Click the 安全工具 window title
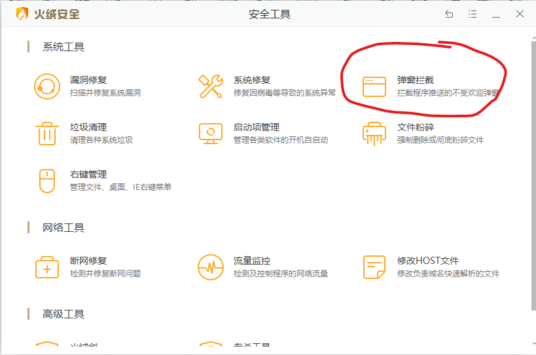 pyautogui.click(x=270, y=14)
